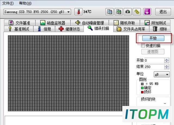174x125 pixels.
Task: Switch to the 信息 tab
Action: point(44,29)
